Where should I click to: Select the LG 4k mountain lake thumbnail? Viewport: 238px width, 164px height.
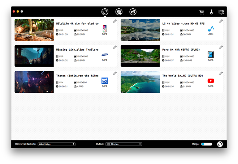[x=140, y=30]
